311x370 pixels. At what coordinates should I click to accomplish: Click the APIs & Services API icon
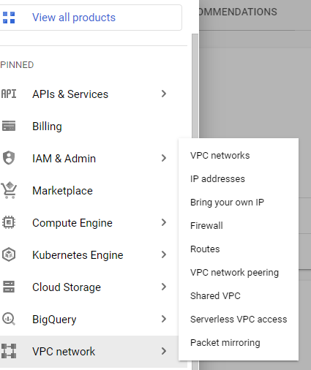tap(9, 94)
